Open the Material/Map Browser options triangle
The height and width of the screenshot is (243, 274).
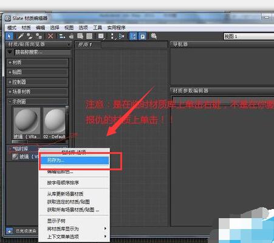(10, 52)
